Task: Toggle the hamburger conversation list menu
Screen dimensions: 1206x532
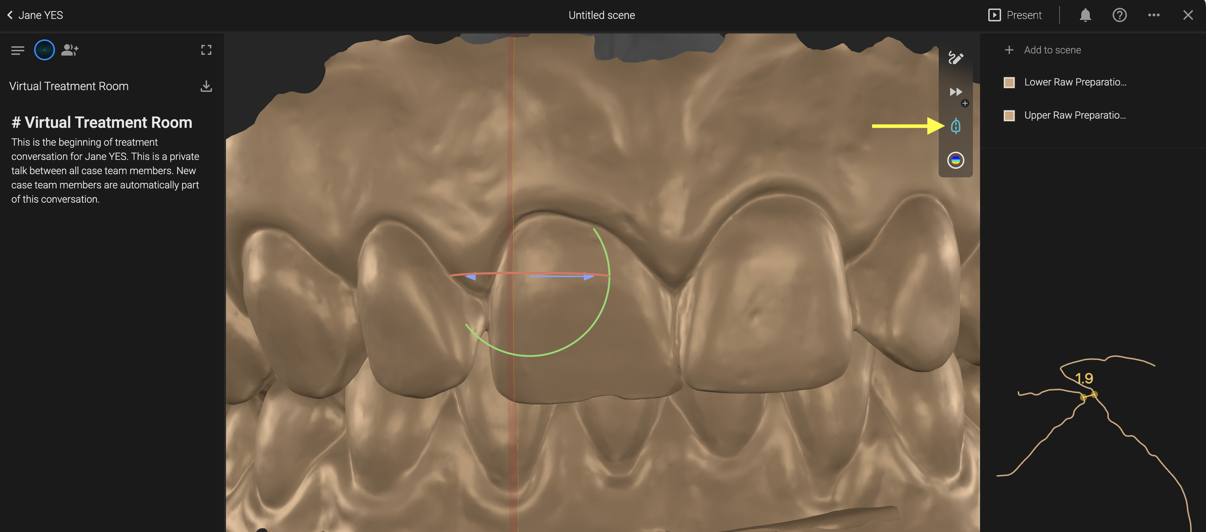Action: (17, 50)
